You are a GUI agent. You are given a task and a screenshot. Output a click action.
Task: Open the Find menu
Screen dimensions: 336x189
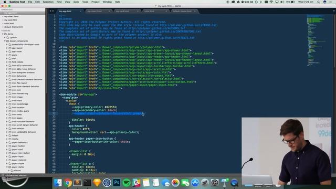(59, 2)
